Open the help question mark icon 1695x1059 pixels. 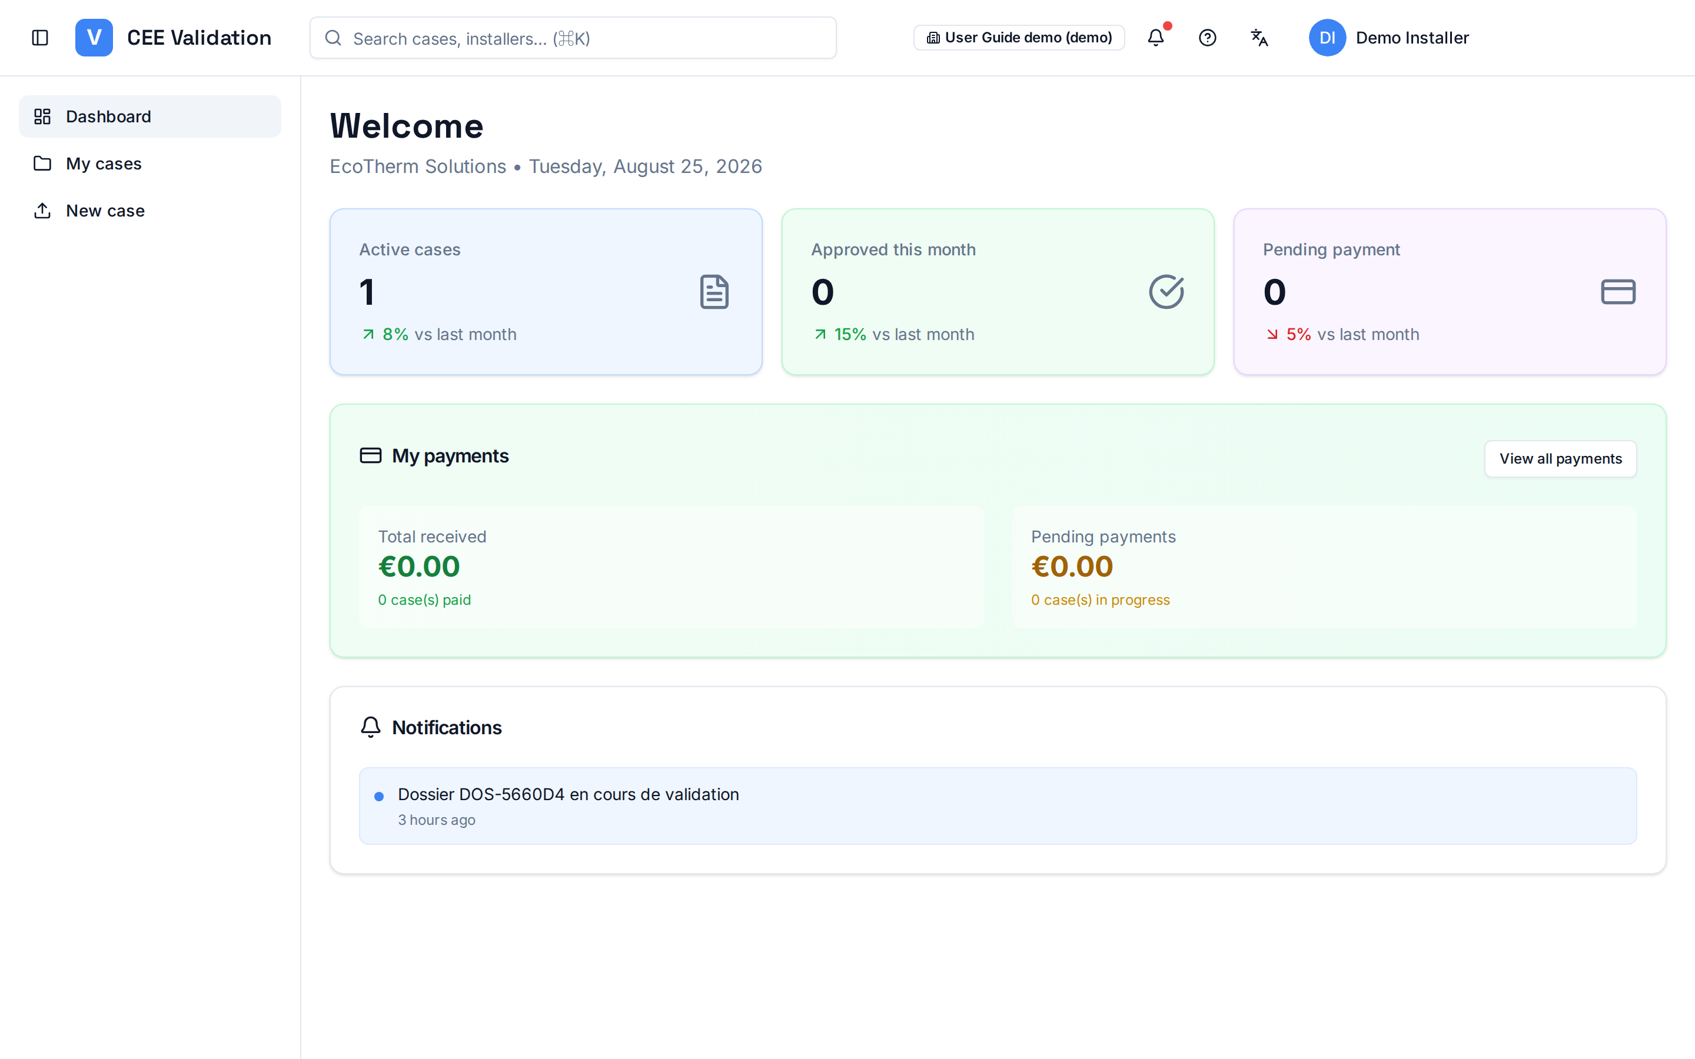[x=1208, y=38]
